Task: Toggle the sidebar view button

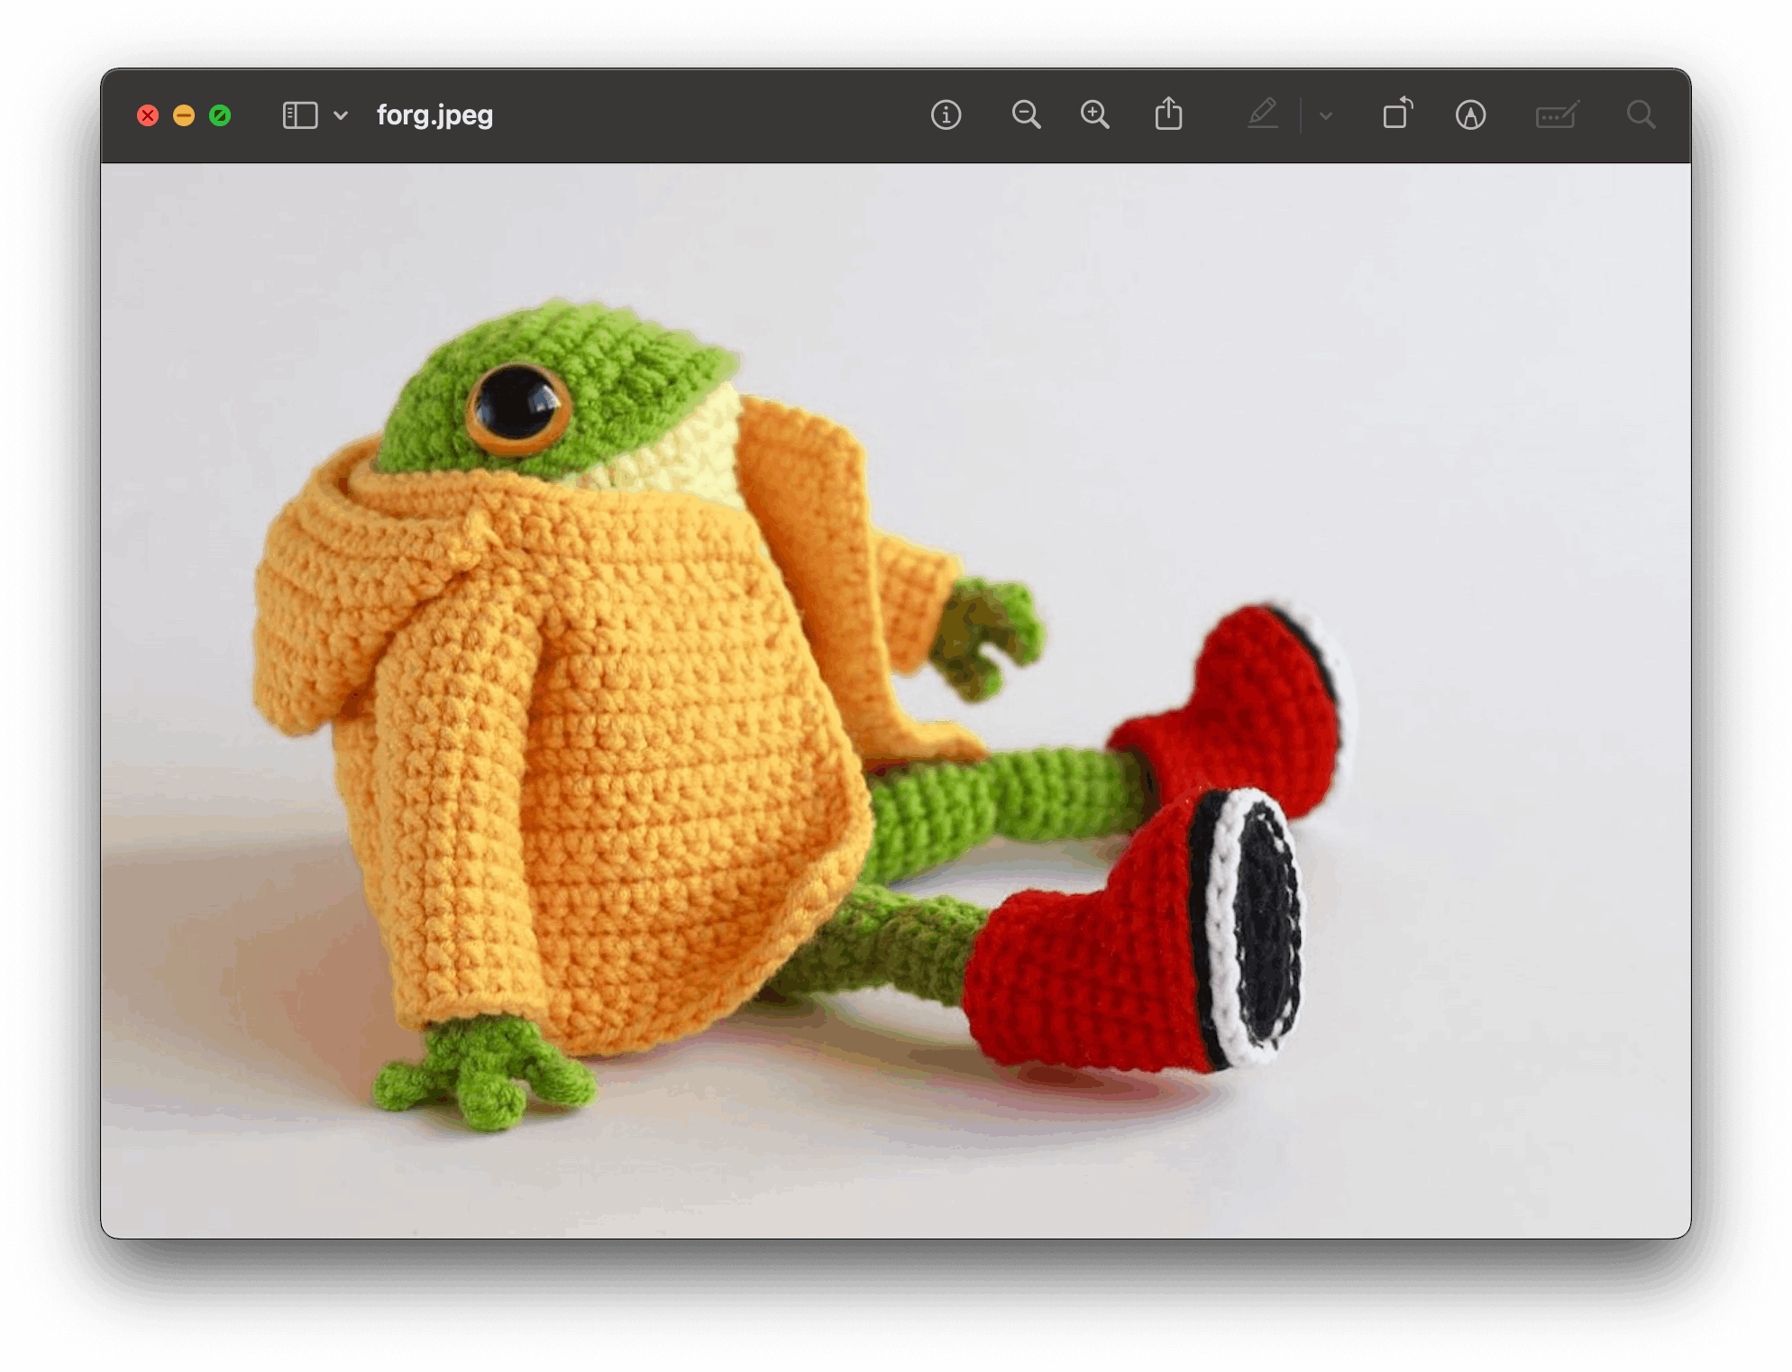Action: [x=300, y=115]
